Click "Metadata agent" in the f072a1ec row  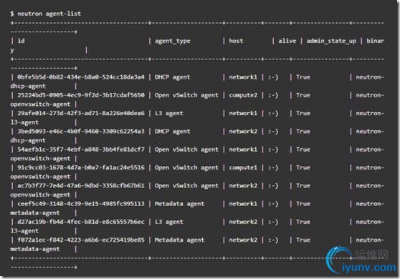point(180,240)
